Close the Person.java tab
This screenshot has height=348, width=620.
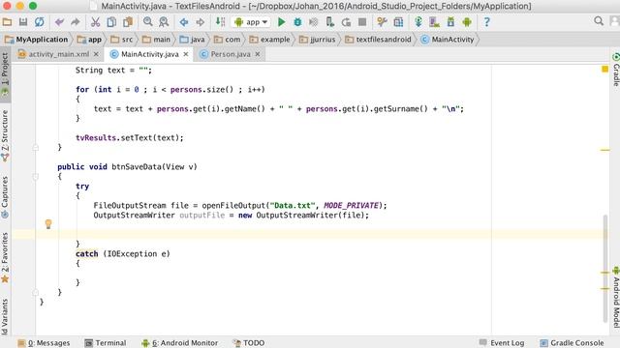258,54
